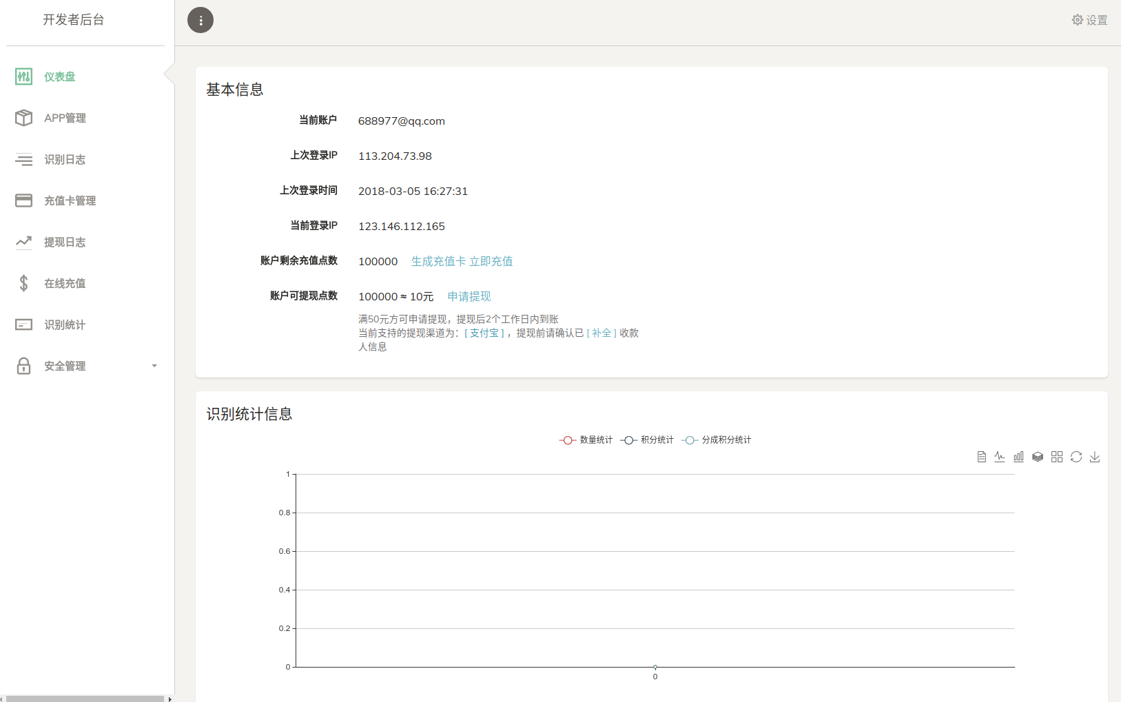Image resolution: width=1121 pixels, height=702 pixels.
Task: Click the 生成充值卡 link
Action: coord(438,261)
